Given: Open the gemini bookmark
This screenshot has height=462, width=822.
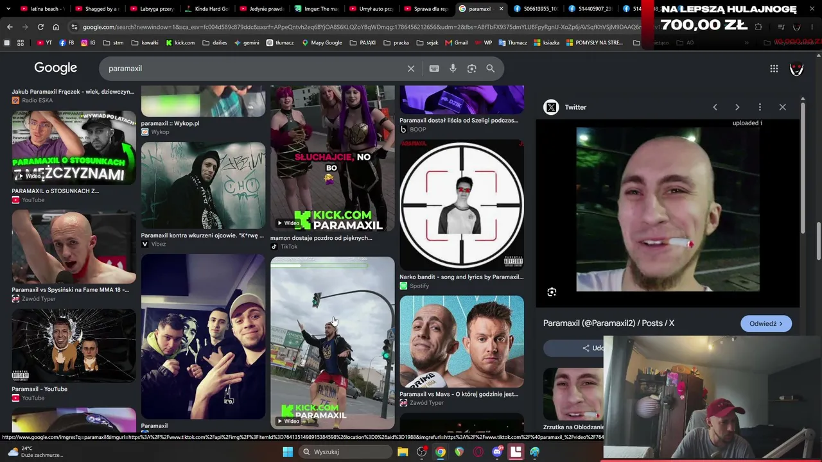Looking at the screenshot, I should coord(247,43).
